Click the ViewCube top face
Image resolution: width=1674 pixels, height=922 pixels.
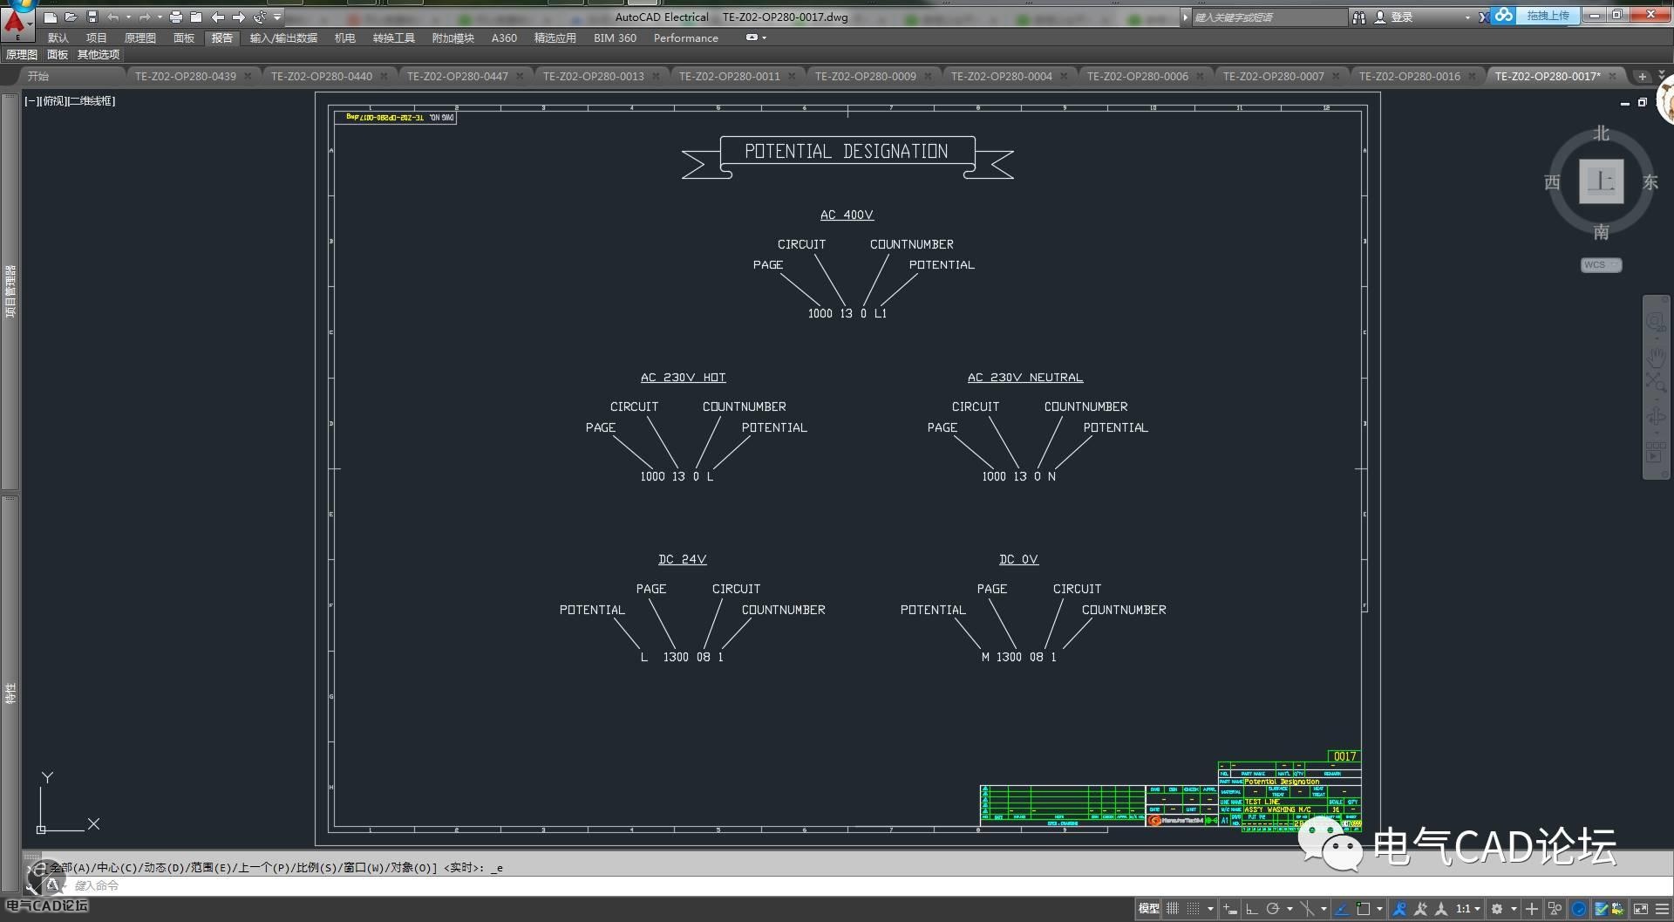1601,181
